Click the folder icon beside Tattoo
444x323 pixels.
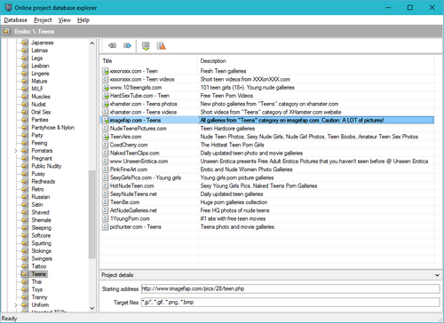[x=25, y=266]
